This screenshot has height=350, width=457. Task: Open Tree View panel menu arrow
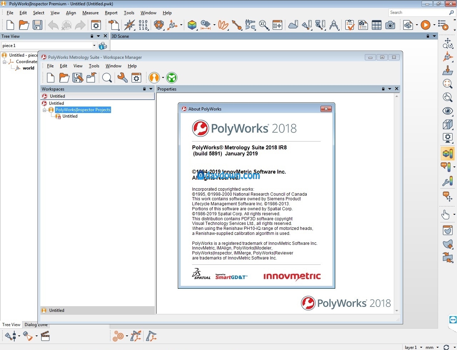point(98,36)
